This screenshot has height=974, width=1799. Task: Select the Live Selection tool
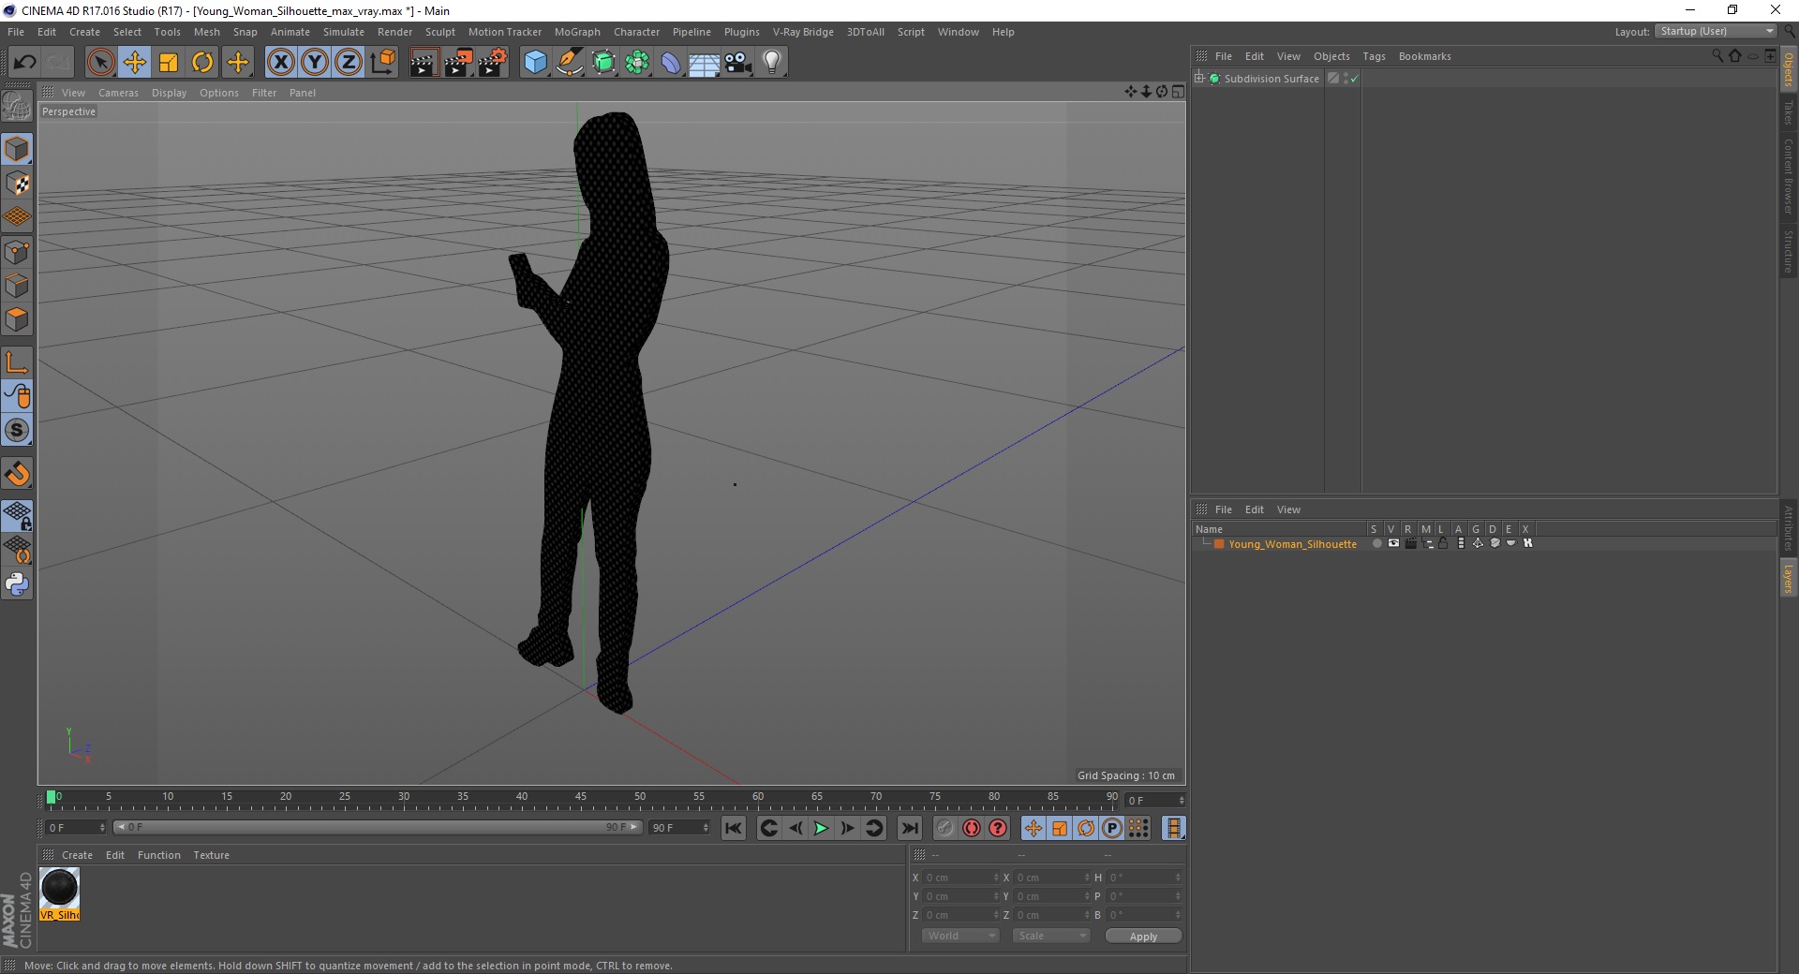pyautogui.click(x=100, y=63)
